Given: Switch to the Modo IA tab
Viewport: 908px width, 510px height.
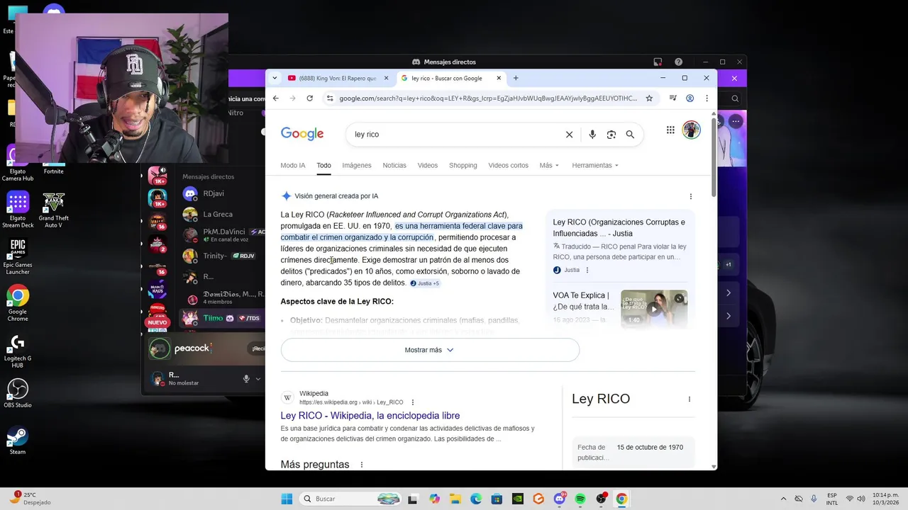Looking at the screenshot, I should coord(293,165).
